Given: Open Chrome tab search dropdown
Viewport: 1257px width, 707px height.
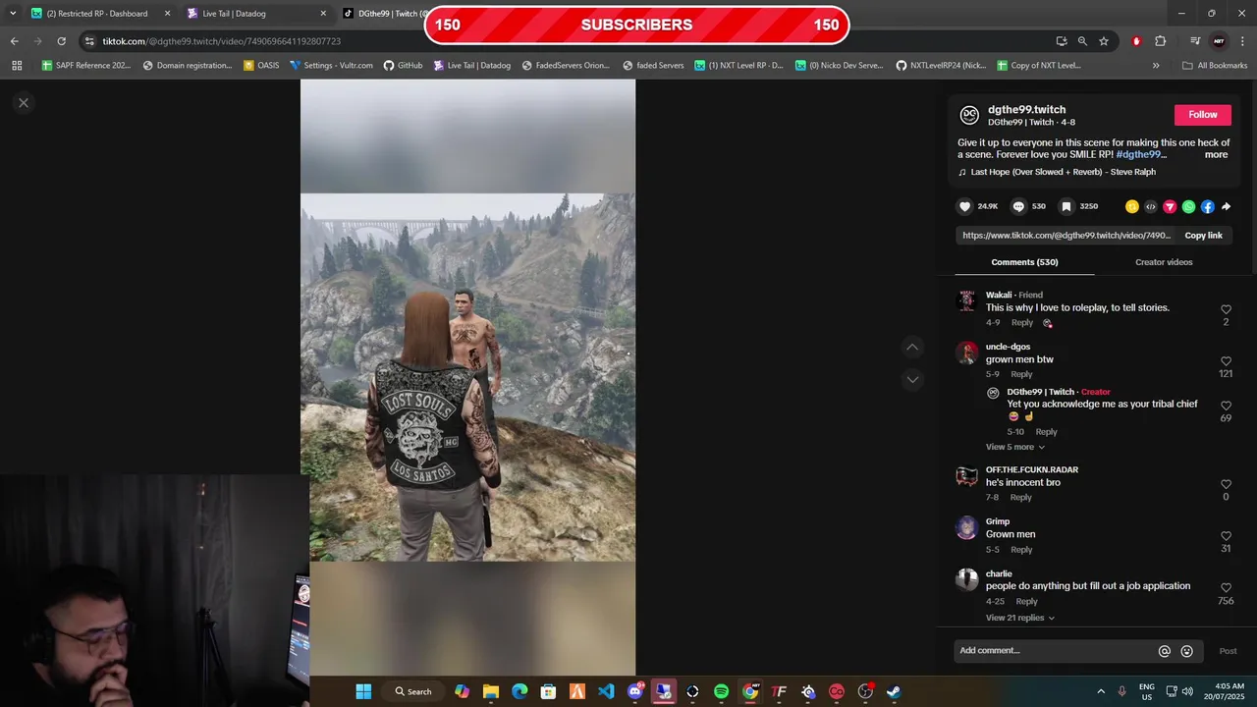Looking at the screenshot, I should click(13, 14).
